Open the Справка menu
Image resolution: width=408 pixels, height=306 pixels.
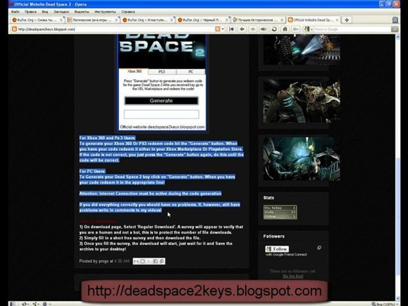(x=128, y=12)
